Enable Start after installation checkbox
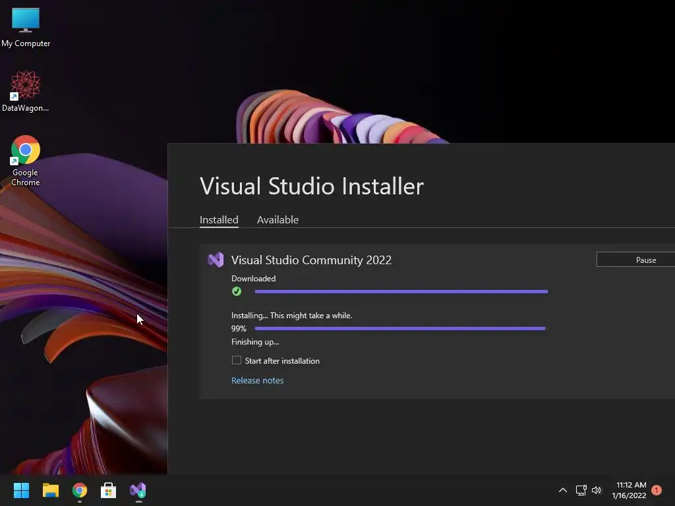 (x=237, y=360)
